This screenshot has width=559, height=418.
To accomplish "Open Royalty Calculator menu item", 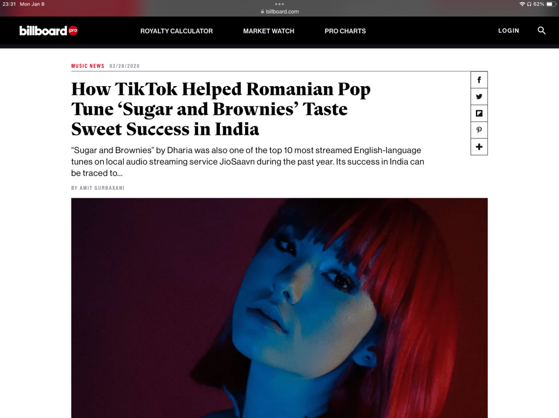I will coord(176,31).
